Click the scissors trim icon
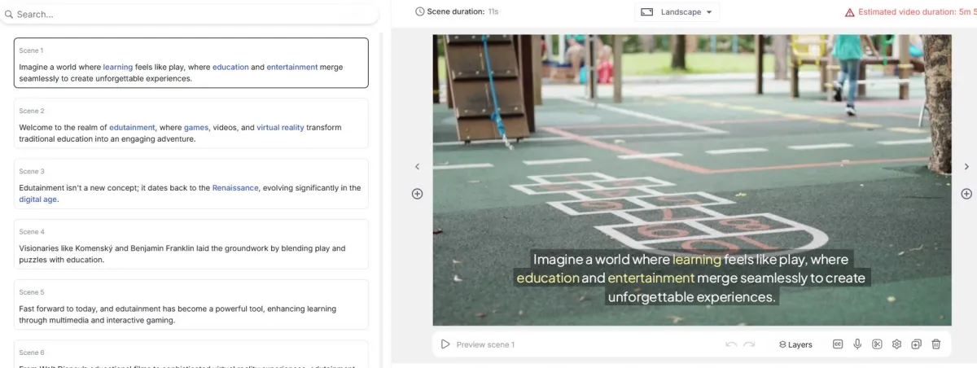Viewport: 977px width, 368px height. point(877,344)
